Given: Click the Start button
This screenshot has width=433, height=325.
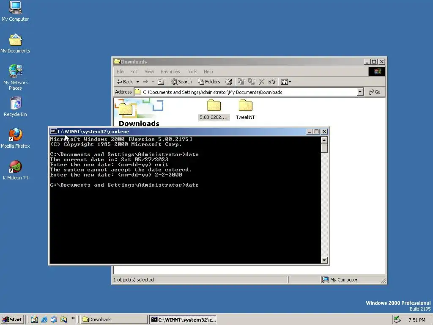Looking at the screenshot, I should (12, 319).
